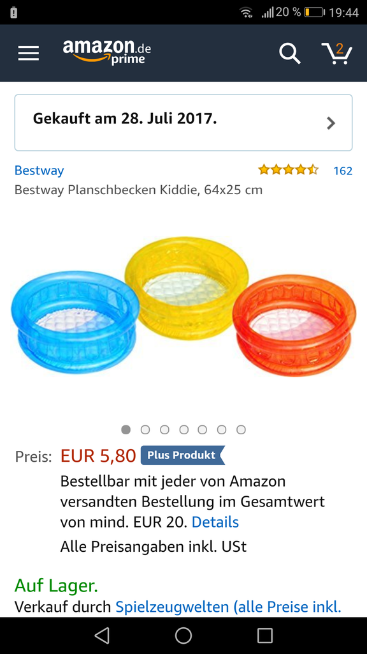Tap the paddling pools product image
The width and height of the screenshot is (367, 654).
click(x=183, y=307)
